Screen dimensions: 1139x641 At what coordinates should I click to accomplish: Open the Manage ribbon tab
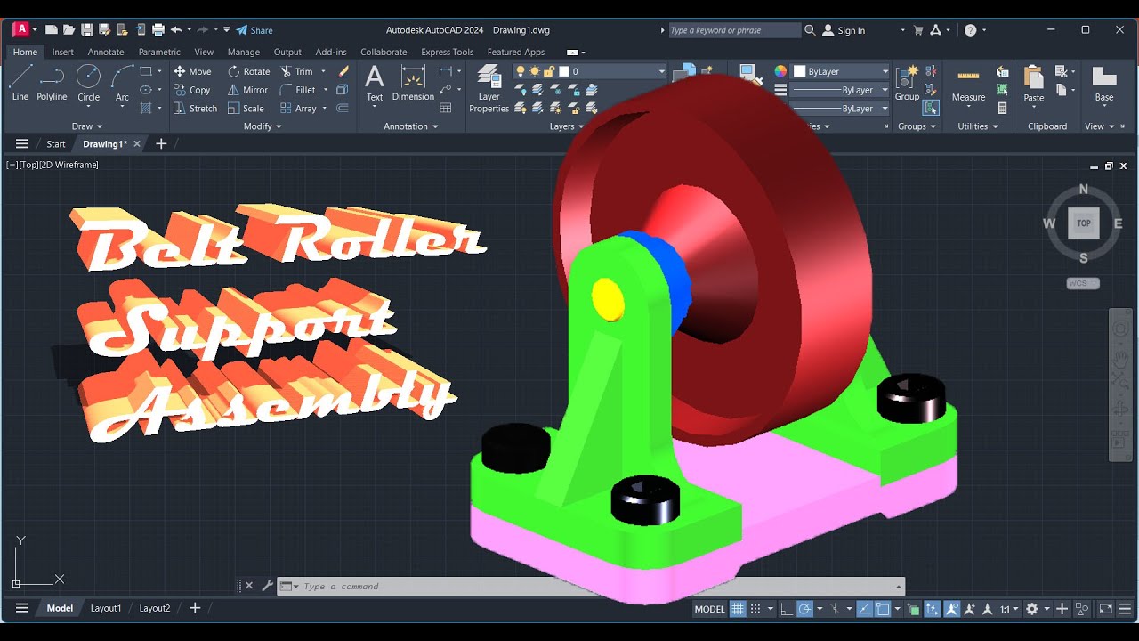[243, 53]
